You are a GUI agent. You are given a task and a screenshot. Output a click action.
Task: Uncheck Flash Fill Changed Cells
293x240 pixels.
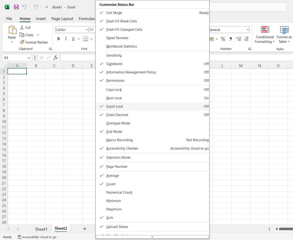click(152, 29)
